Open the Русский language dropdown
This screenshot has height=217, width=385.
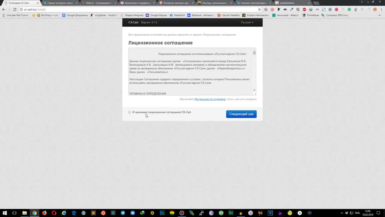tap(247, 22)
